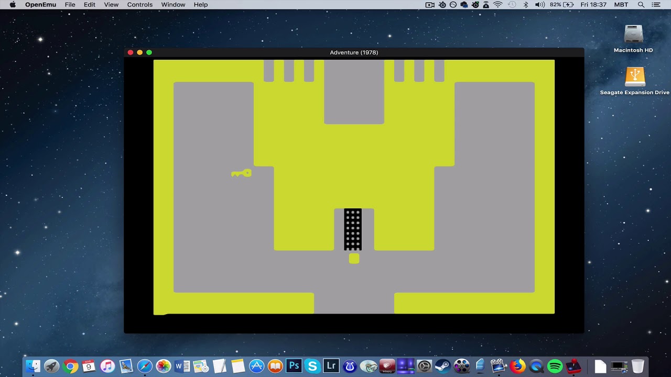Open Skype in the dock
The width and height of the screenshot is (671, 377).
[x=312, y=365]
